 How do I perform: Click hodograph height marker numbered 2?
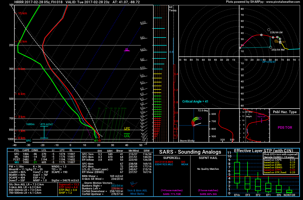pyautogui.click(x=273, y=37)
